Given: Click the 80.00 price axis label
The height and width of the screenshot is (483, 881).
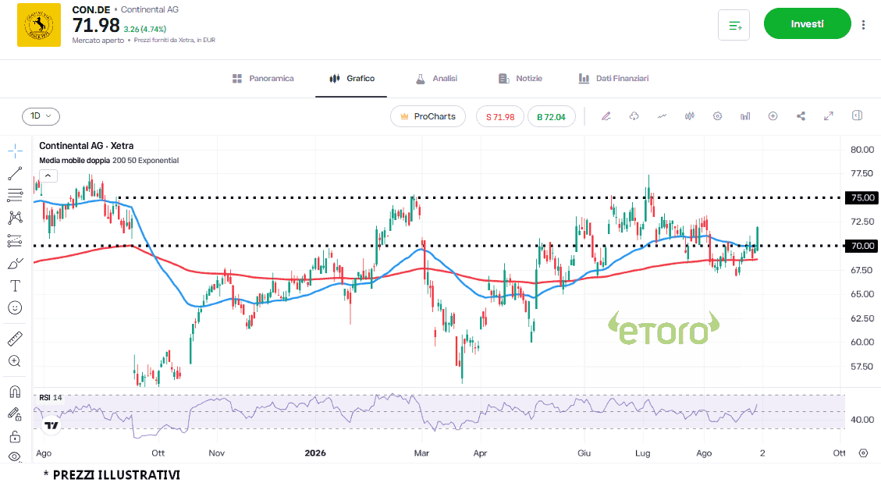Looking at the screenshot, I should 862,150.
